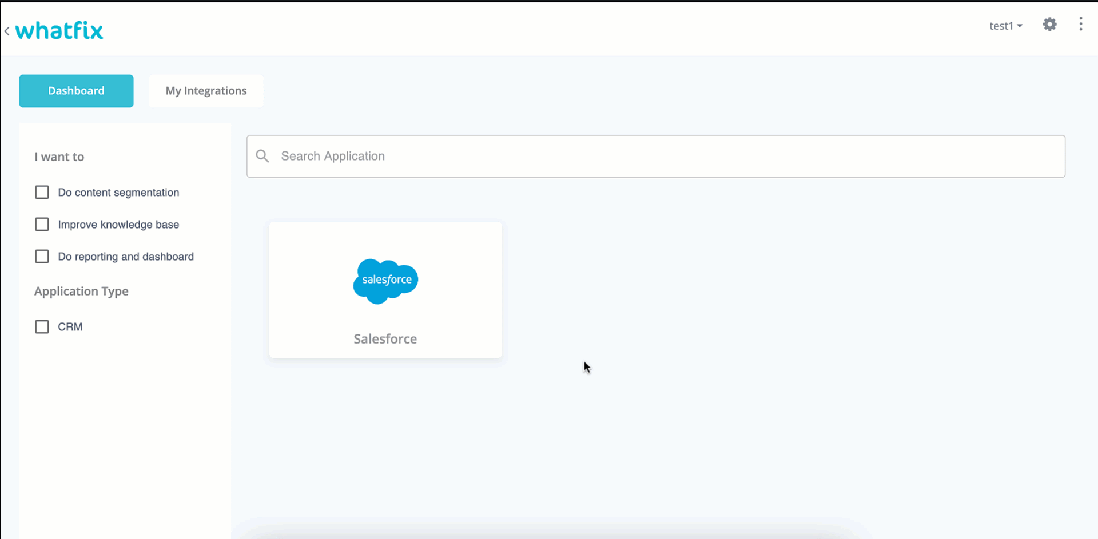The image size is (1098, 539).
Task: Switch to the My Integrations tab
Action: (x=206, y=91)
